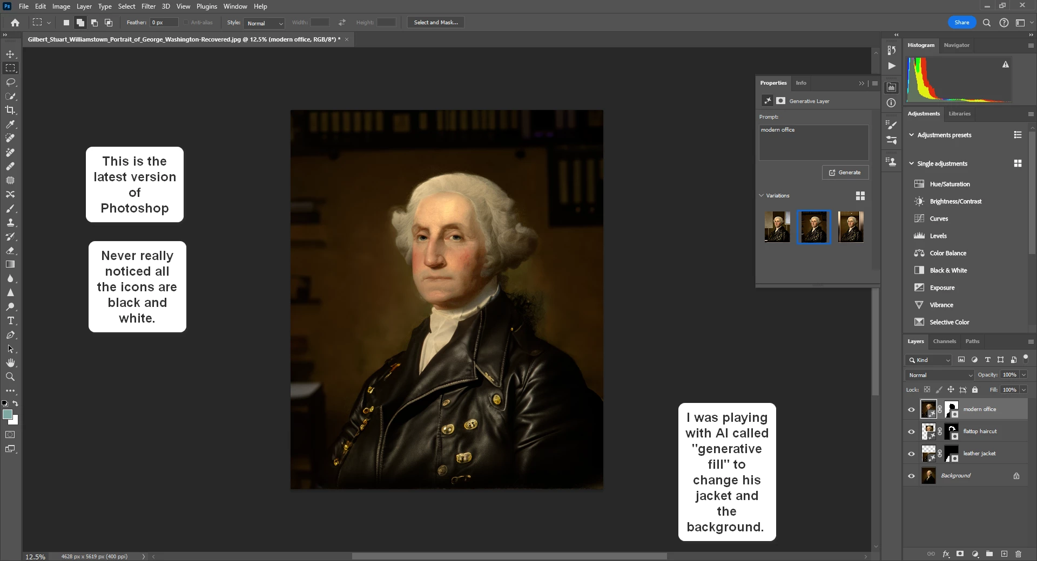1037x561 pixels.
Task: Hide the modern office layer
Action: pos(912,409)
